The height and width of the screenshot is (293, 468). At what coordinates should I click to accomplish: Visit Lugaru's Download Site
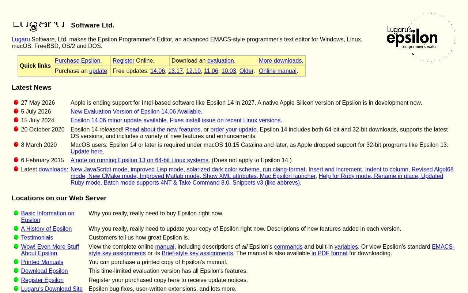coord(52,289)
